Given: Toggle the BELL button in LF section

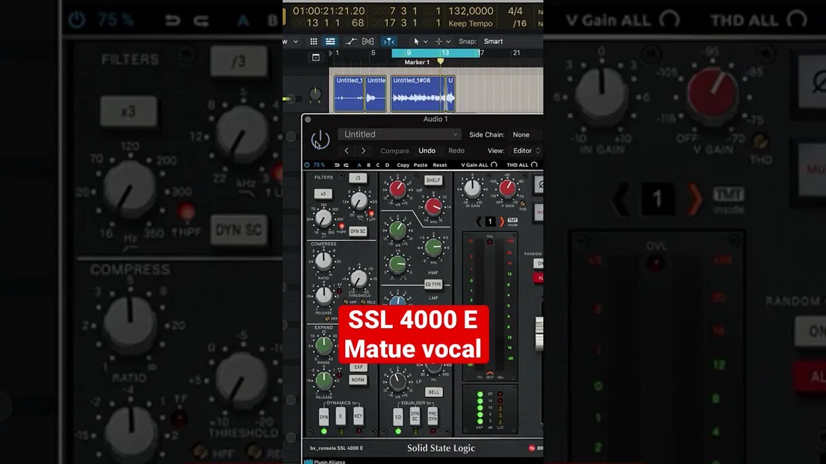Looking at the screenshot, I should pyautogui.click(x=434, y=392).
